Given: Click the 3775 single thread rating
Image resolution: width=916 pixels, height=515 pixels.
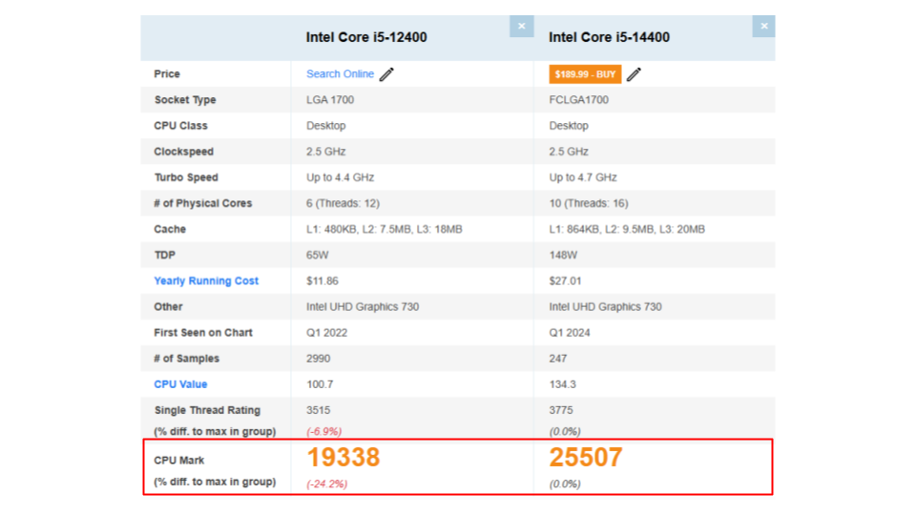Looking at the screenshot, I should coord(562,410).
